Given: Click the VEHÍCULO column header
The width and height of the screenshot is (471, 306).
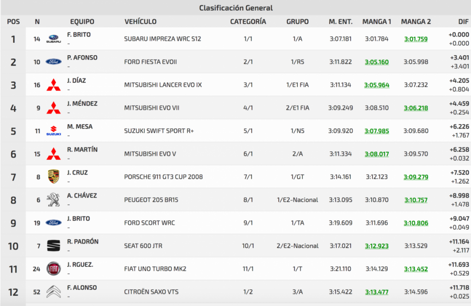Looking at the screenshot, I should [x=140, y=22].
